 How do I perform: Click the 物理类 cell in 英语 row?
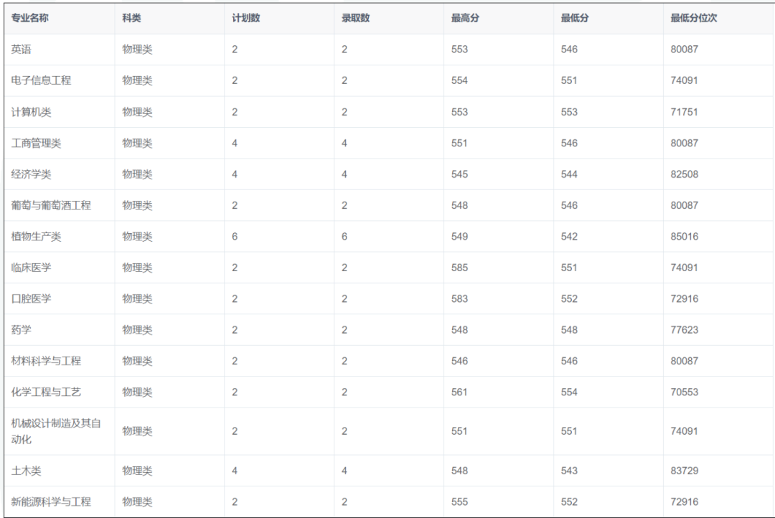tap(137, 49)
